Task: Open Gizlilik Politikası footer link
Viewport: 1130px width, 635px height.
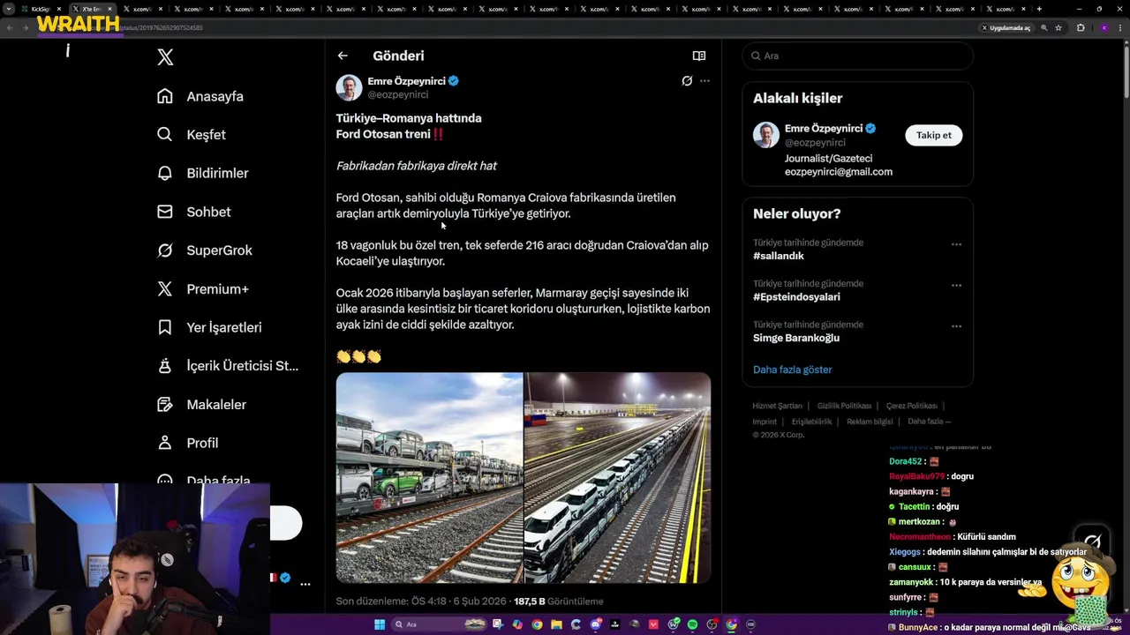Action: pos(844,406)
